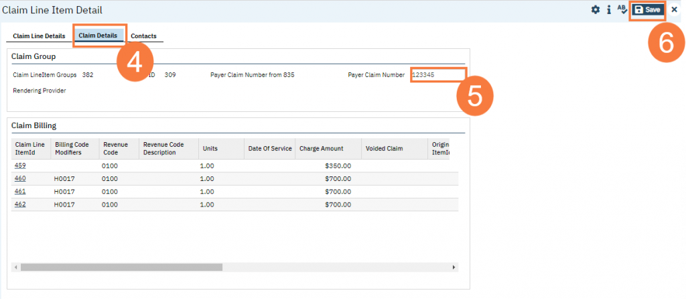
Task: Sort by the Charge Amount column header
Action: 322,148
